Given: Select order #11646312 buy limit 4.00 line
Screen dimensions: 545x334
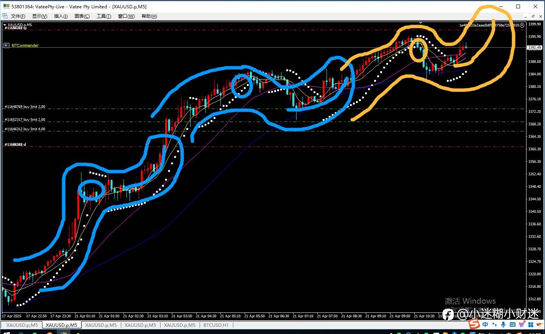Looking at the screenshot, I should tap(25, 129).
